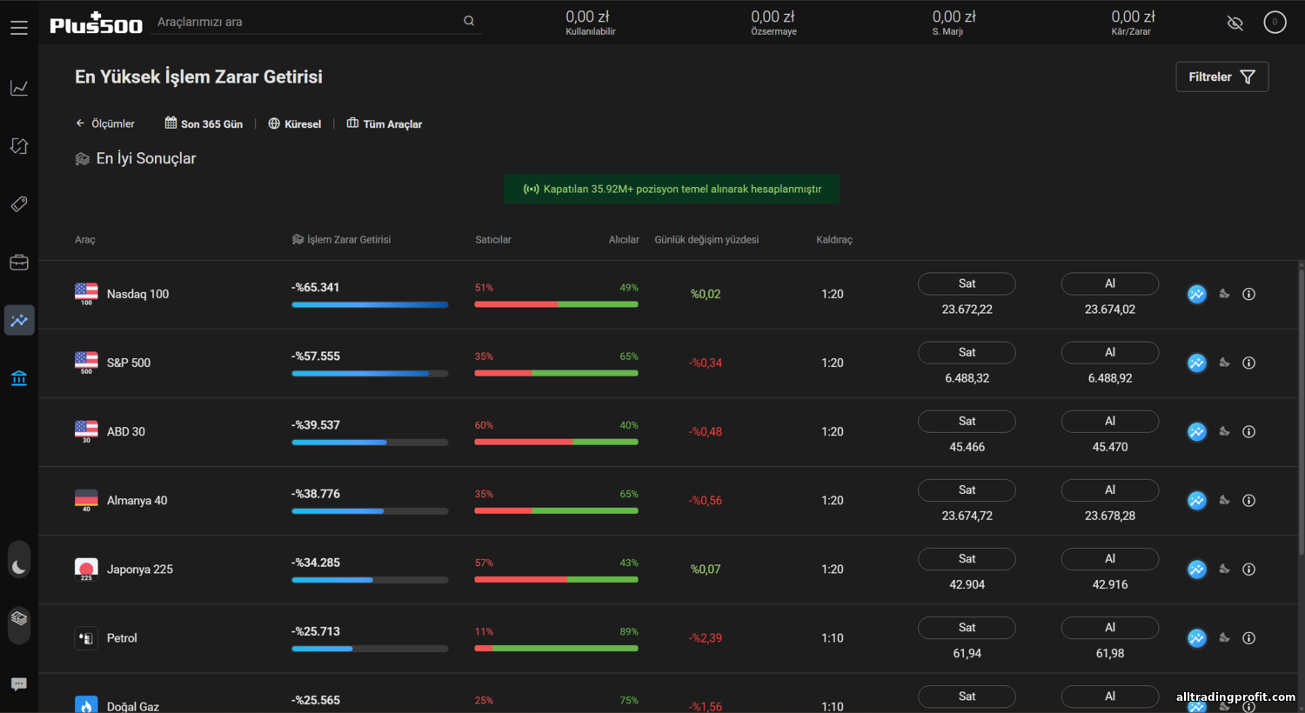Open the chart icon in left sidebar
The image size is (1305, 713).
point(19,88)
